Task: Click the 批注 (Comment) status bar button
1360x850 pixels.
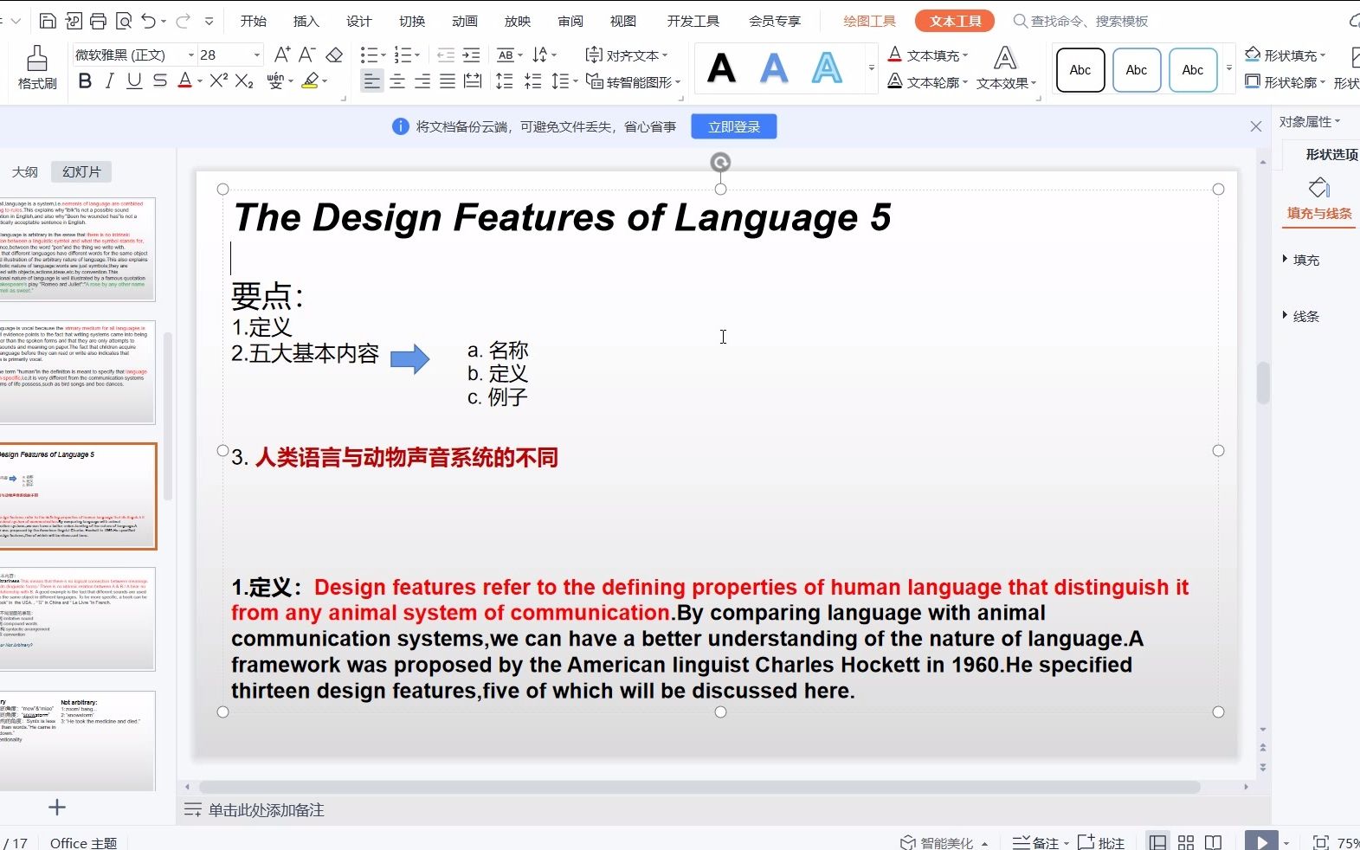Action: click(x=1101, y=842)
